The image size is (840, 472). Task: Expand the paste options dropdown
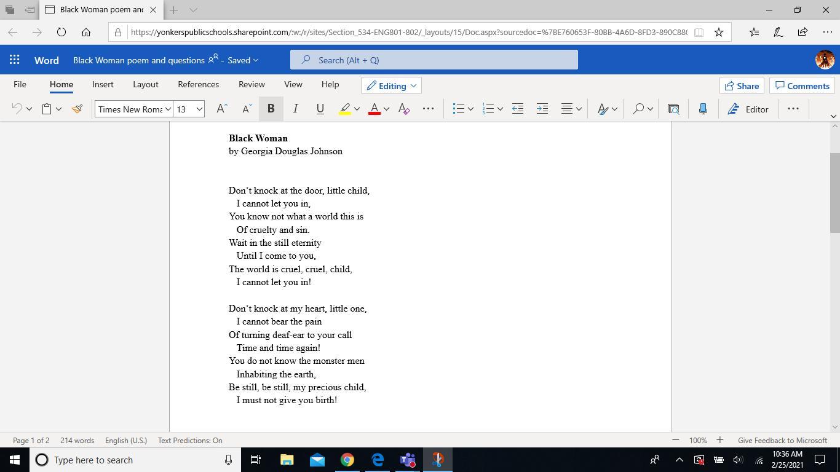tap(58, 109)
